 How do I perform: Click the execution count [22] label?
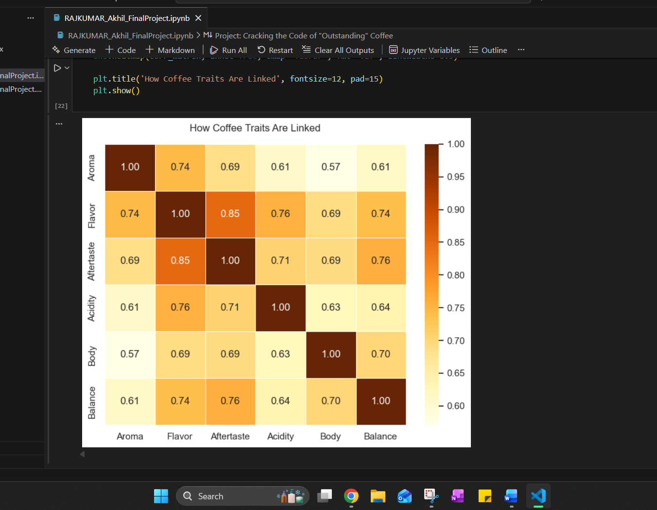pos(61,106)
